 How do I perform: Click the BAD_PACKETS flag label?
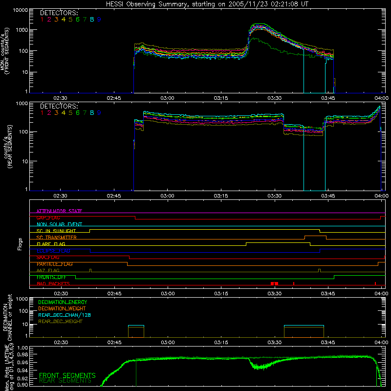point(53,283)
